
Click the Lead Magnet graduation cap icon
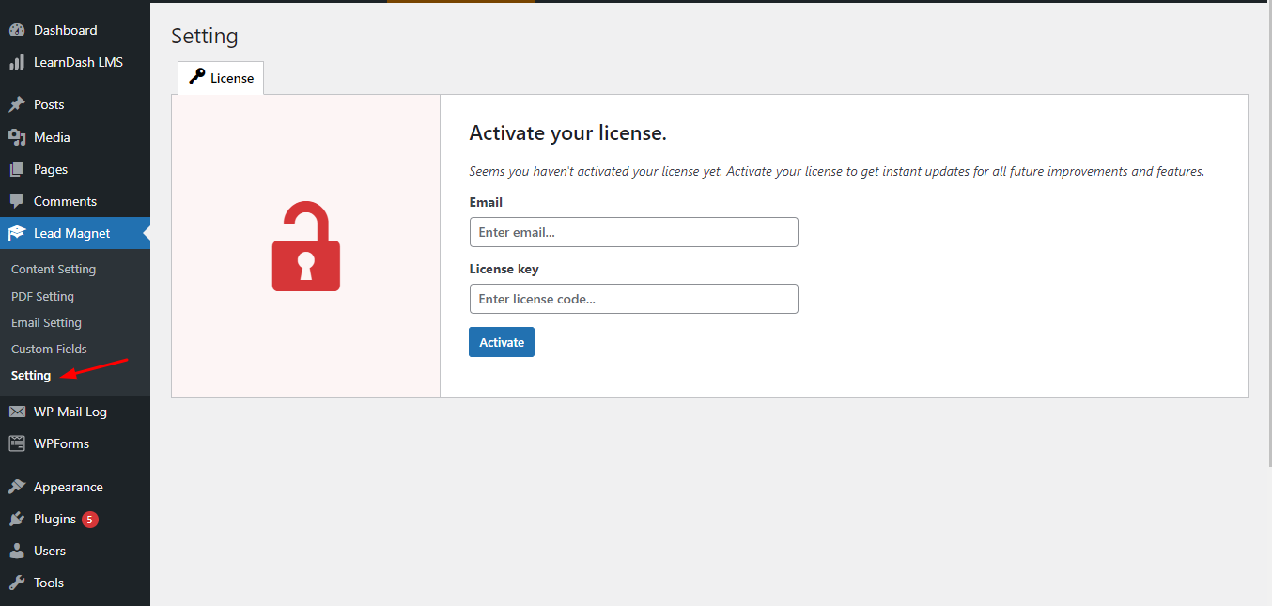17,234
